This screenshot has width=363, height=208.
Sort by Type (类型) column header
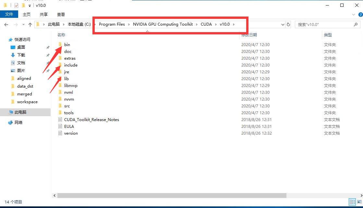coord(328,35)
